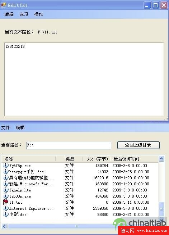
Task: Select file name fg680p.exe
Action: (20, 196)
